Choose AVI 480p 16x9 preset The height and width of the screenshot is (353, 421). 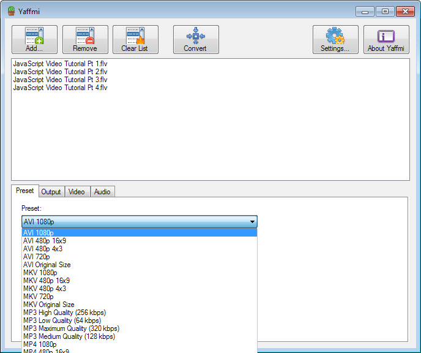(140, 241)
